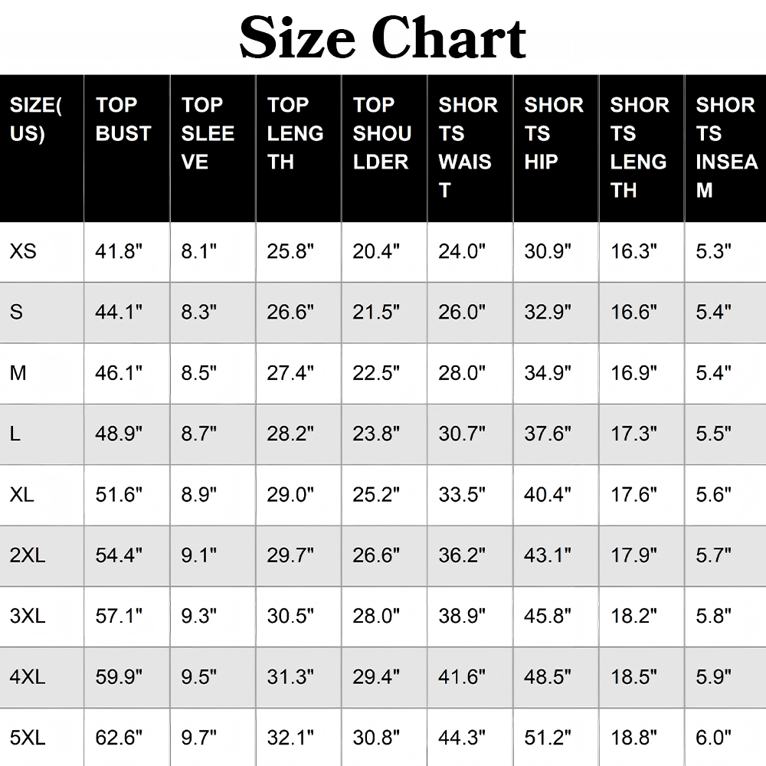Select the 5XL size row label
The width and height of the screenshot is (766, 766).
click(28, 738)
